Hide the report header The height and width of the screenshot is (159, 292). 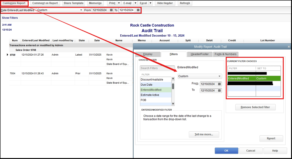click(165, 3)
